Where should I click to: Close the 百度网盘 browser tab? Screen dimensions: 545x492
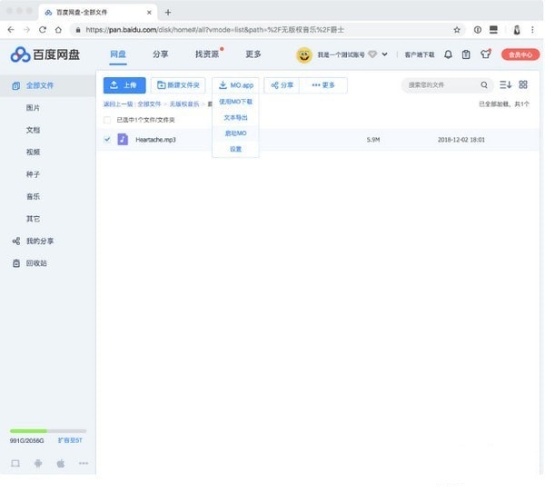click(149, 13)
